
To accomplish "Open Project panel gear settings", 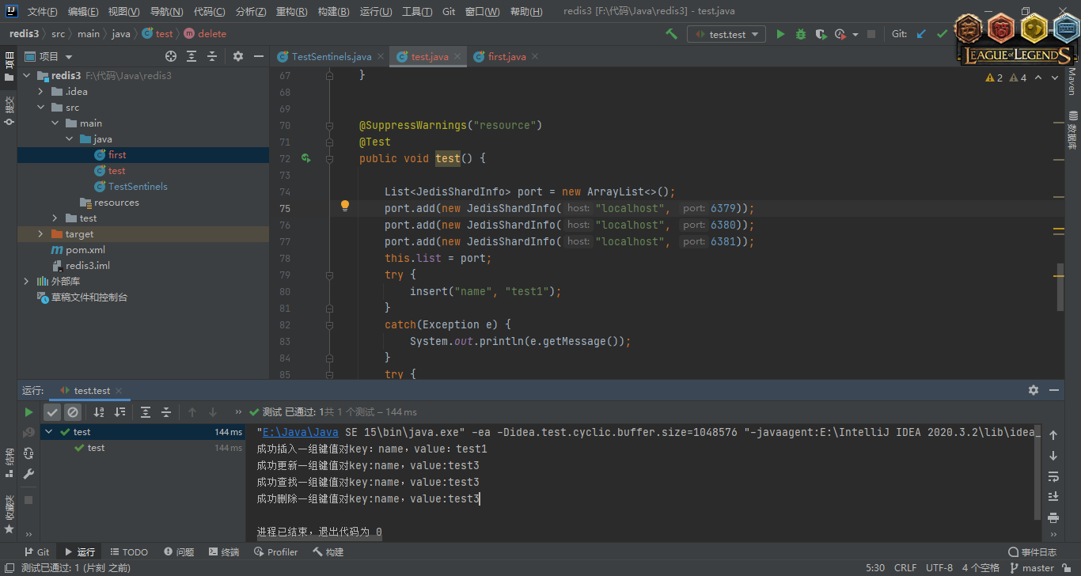I will point(238,56).
